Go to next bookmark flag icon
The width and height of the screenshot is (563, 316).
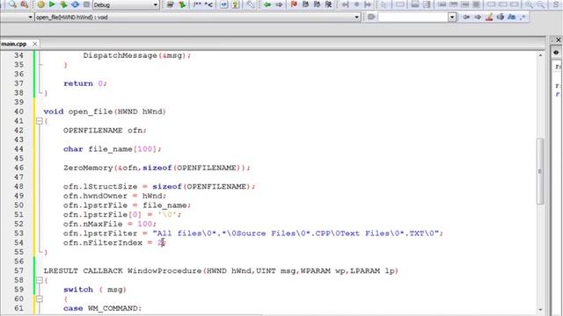click(317, 4)
